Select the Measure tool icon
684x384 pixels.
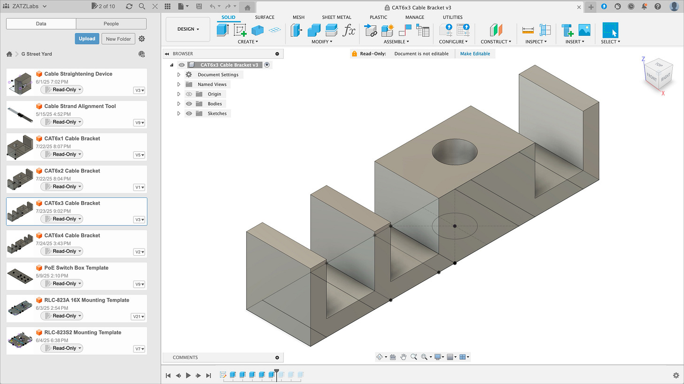tap(528, 30)
